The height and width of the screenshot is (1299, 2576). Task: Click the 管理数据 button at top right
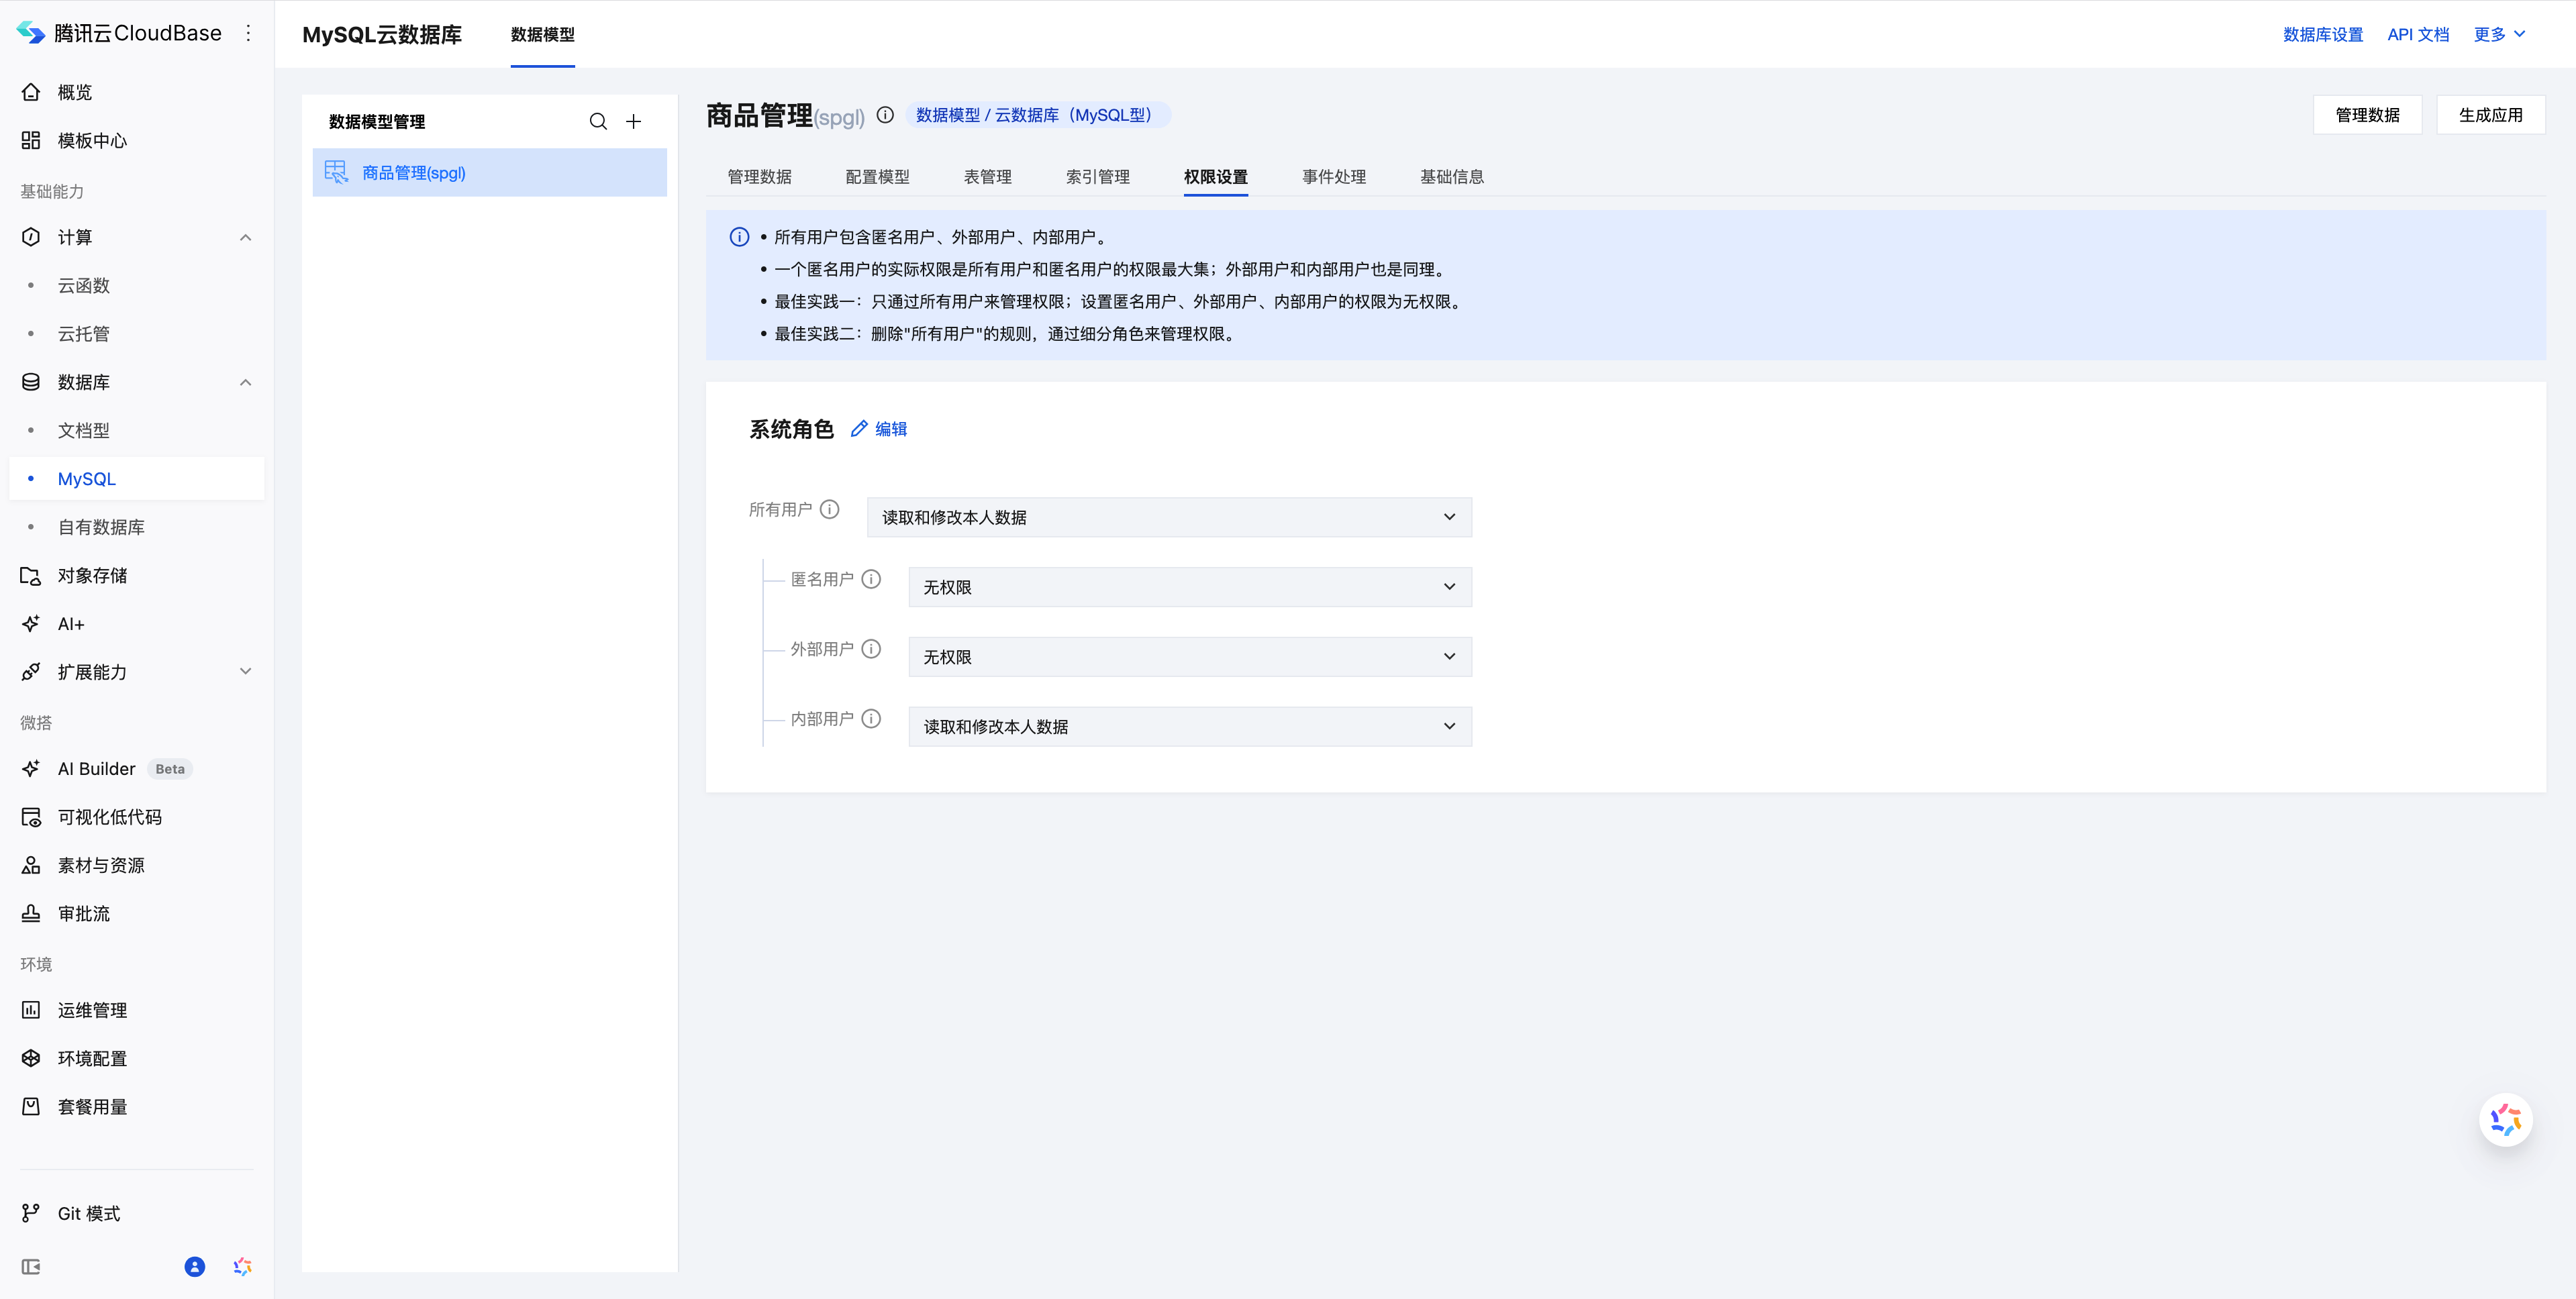coord(2367,115)
